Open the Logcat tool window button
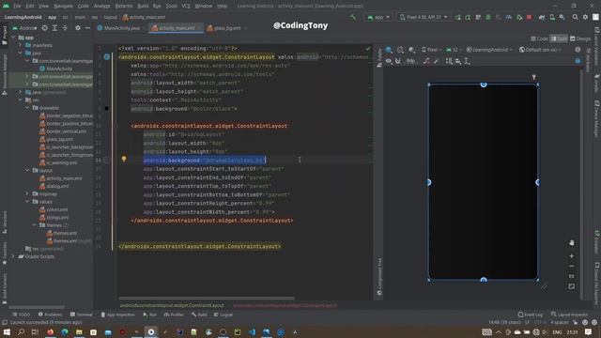 (x=223, y=315)
